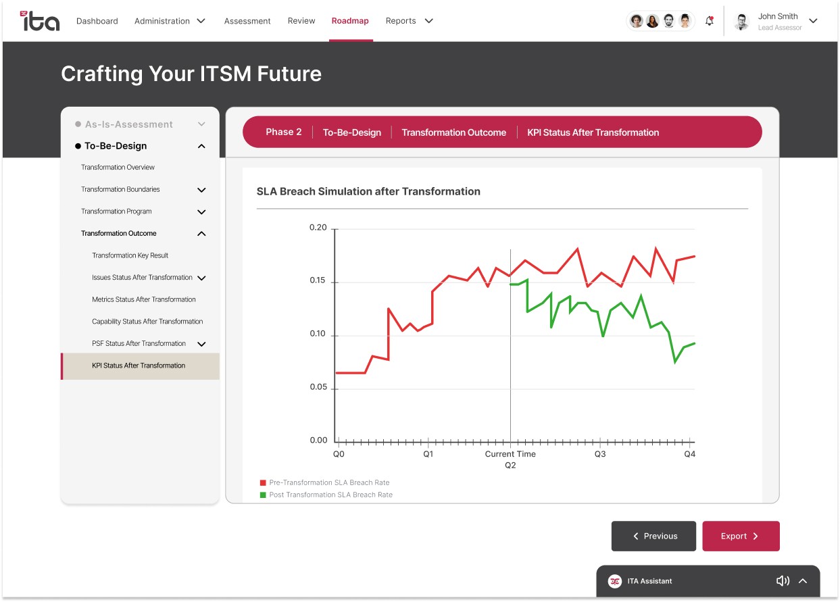840x602 pixels.
Task: Collapse Transformation Outcome chevron
Action: pyautogui.click(x=201, y=234)
